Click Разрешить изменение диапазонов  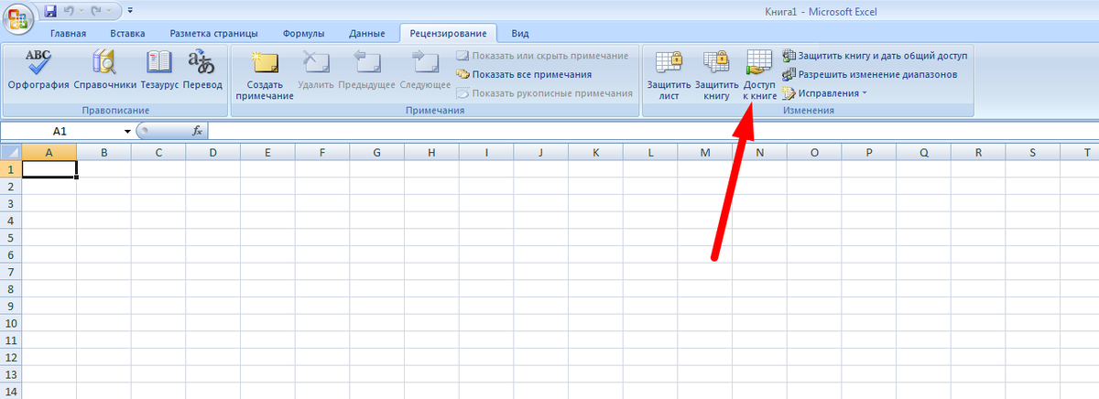point(870,74)
